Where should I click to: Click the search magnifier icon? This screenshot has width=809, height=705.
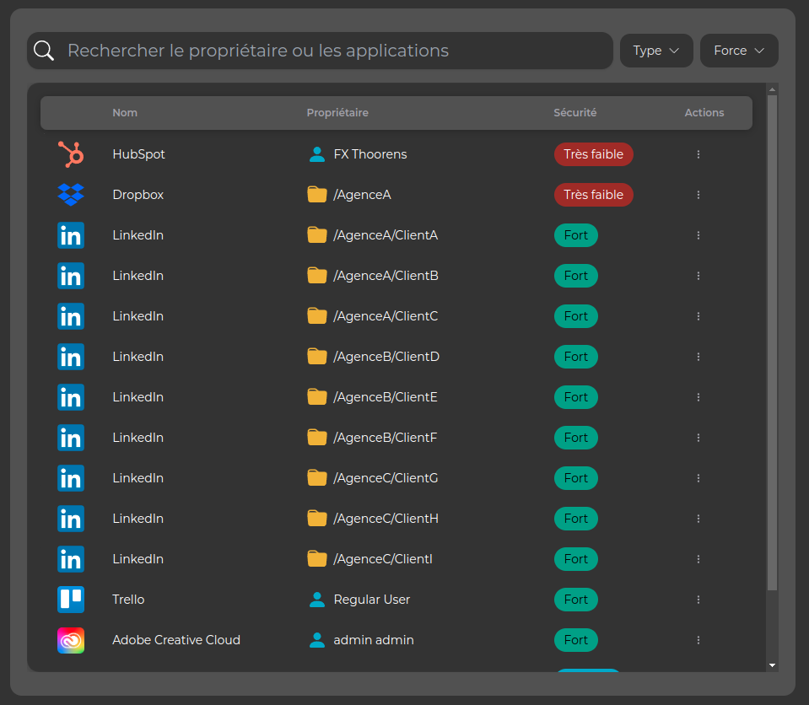[44, 51]
